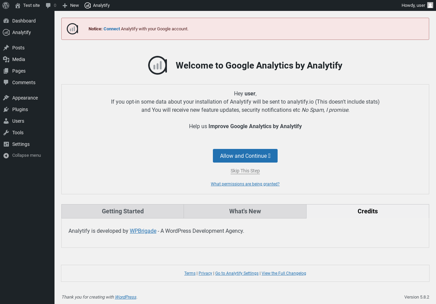This screenshot has width=436, height=304.
Task: Click the Skip This Step link
Action: point(245,171)
